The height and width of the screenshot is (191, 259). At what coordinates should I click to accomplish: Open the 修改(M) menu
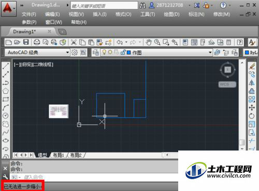[x=222, y=14]
